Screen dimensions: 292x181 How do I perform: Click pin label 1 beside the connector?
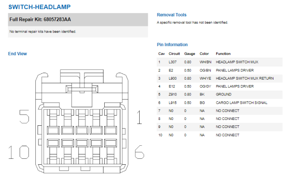tap(139, 117)
